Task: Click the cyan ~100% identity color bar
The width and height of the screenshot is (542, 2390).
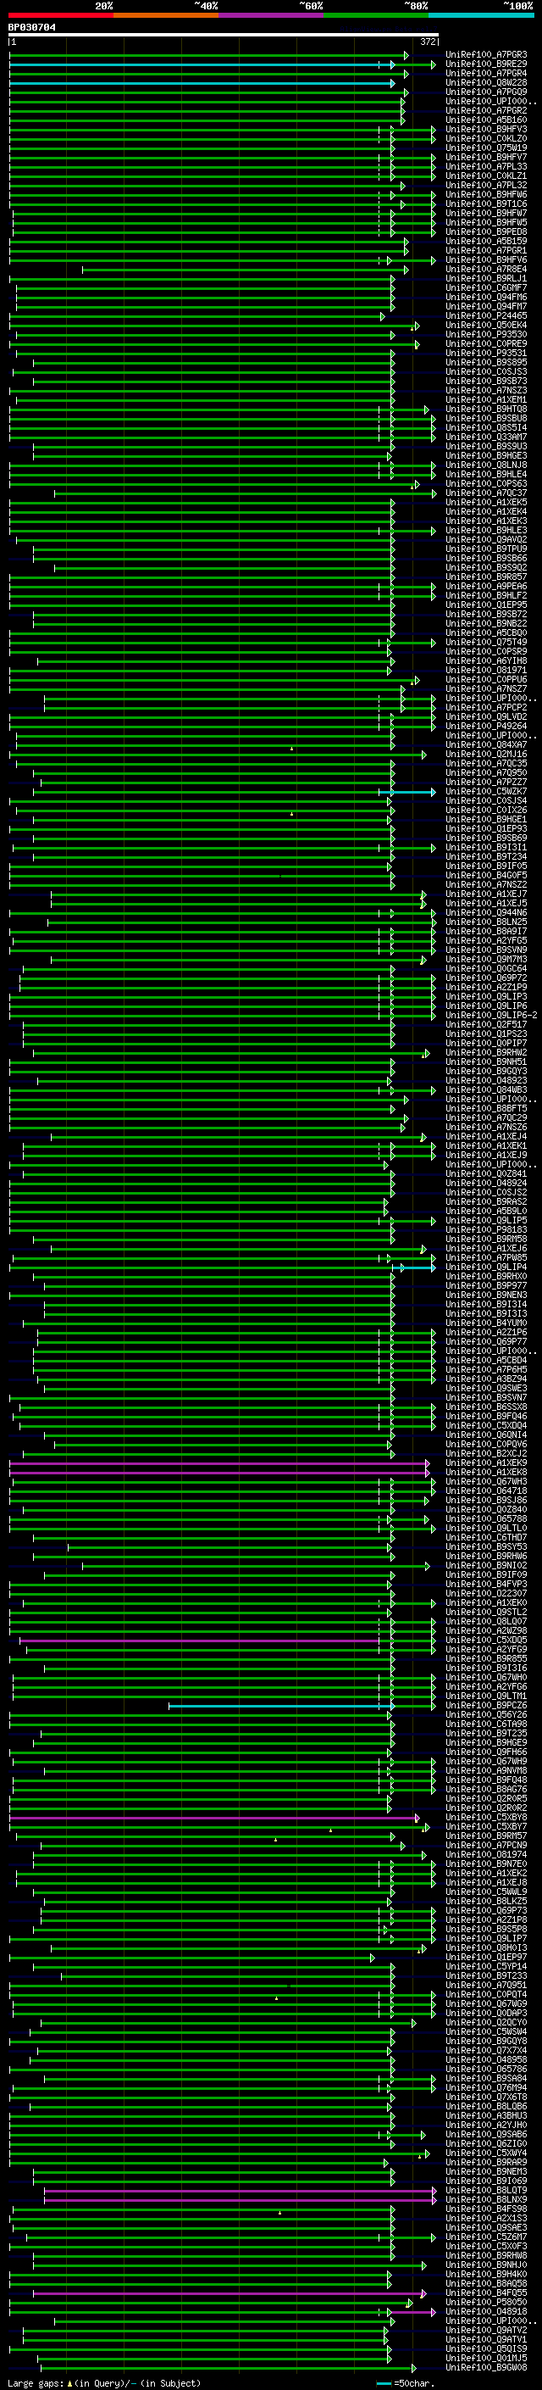Action: tap(481, 15)
